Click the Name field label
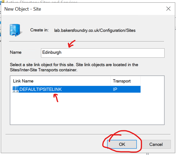 15,52
